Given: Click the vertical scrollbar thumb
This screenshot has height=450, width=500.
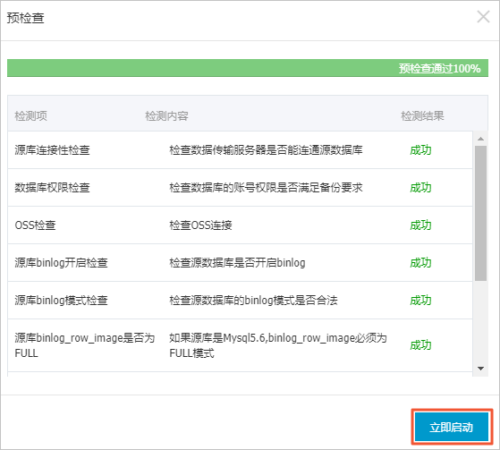Looking at the screenshot, I should pos(480,213).
